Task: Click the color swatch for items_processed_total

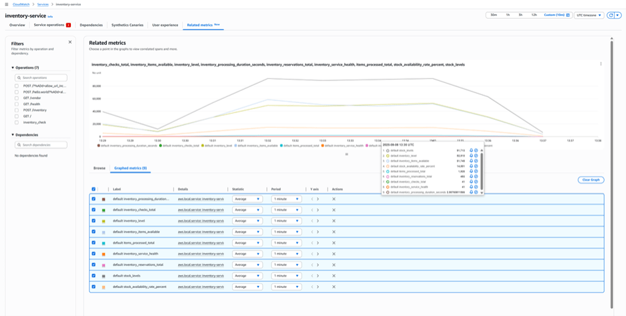Action: click(x=104, y=243)
